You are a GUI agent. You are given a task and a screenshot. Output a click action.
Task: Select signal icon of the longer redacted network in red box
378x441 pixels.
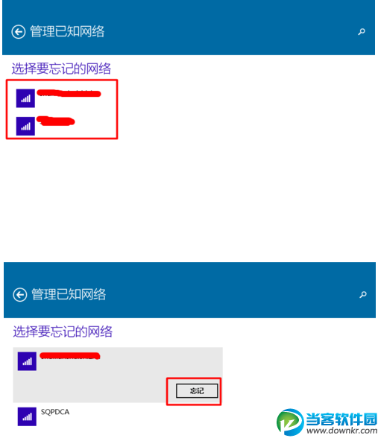25,98
